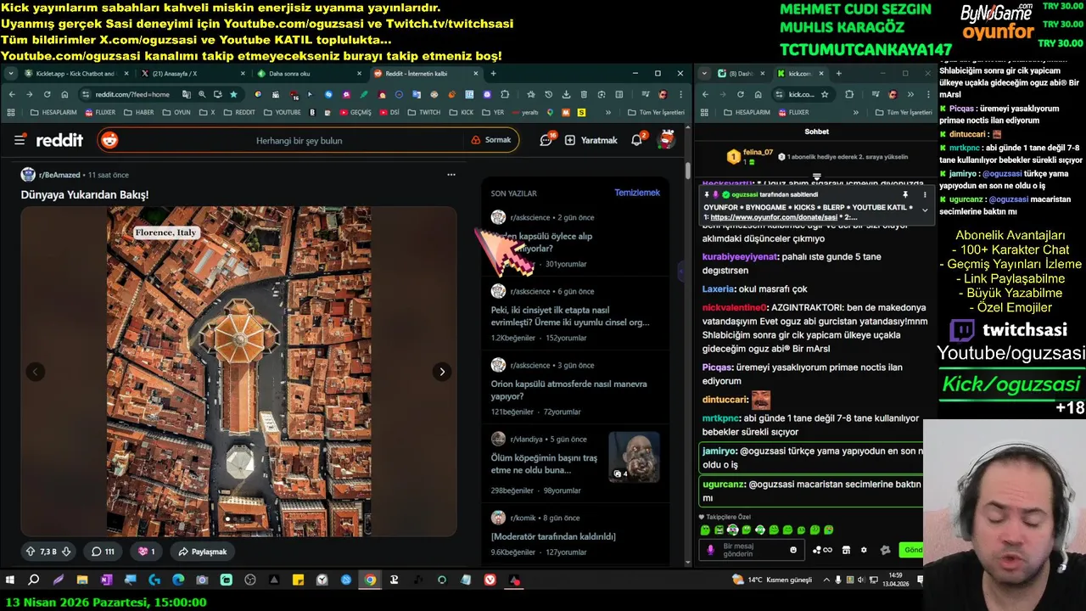Open Reddit notifications bell
Image resolution: width=1086 pixels, height=611 pixels.
click(636, 140)
